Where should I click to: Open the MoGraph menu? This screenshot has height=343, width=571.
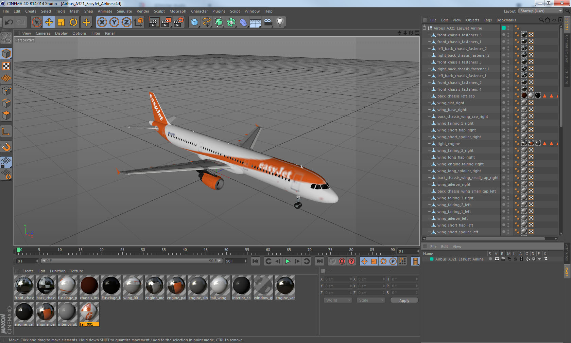click(178, 11)
